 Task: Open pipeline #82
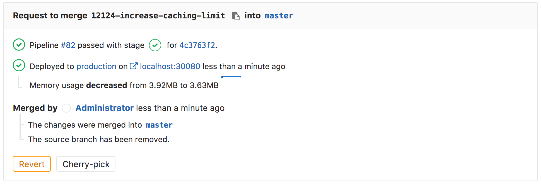click(x=67, y=45)
